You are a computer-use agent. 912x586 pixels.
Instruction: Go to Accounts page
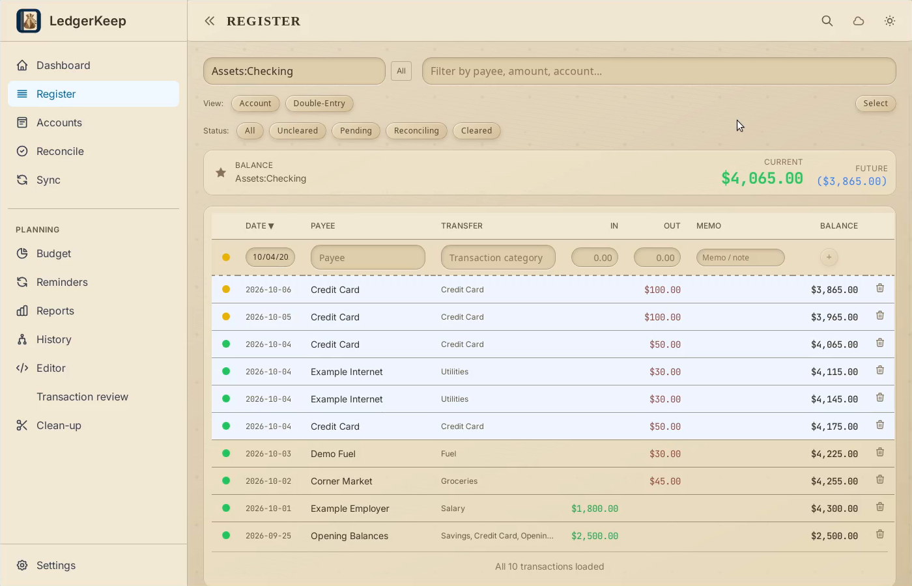[93, 122]
